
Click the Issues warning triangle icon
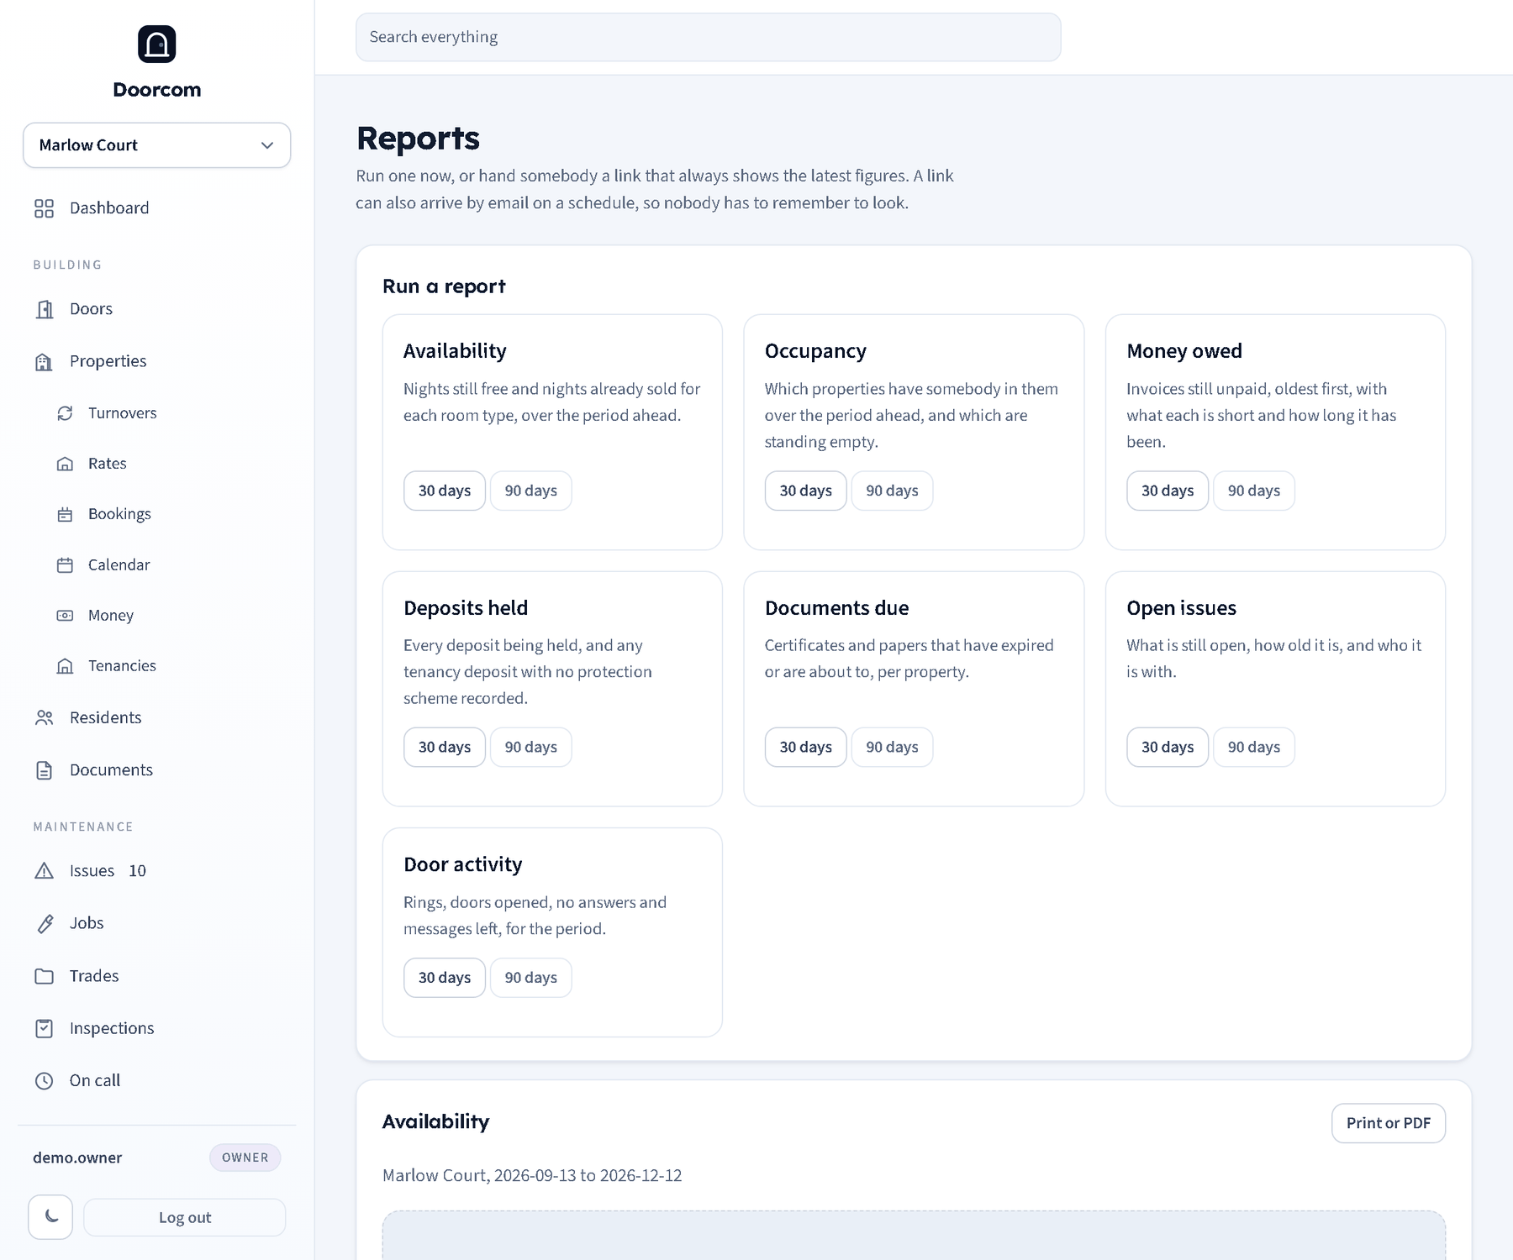(x=44, y=871)
